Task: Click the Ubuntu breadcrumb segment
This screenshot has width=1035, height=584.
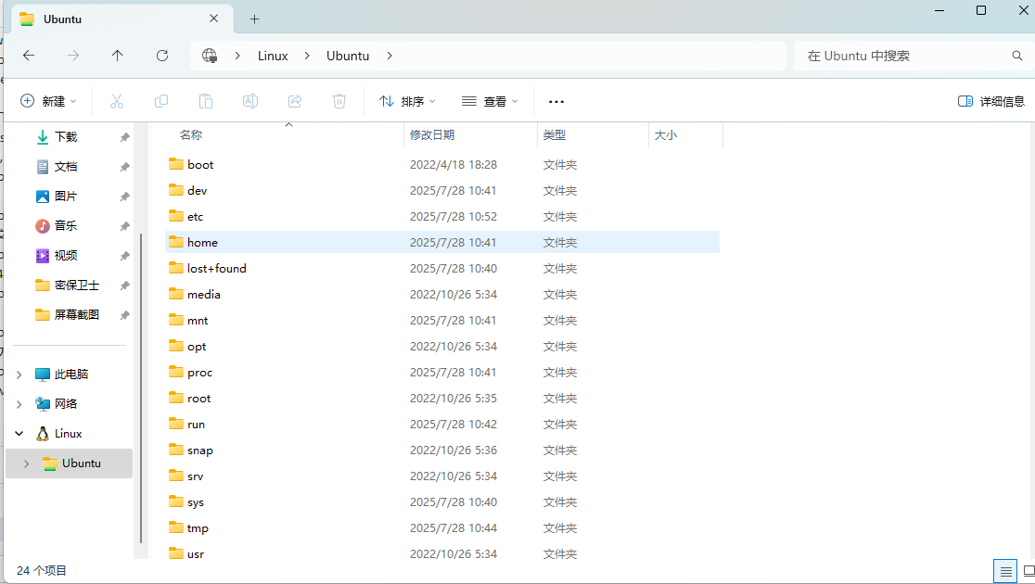Action: tap(348, 56)
